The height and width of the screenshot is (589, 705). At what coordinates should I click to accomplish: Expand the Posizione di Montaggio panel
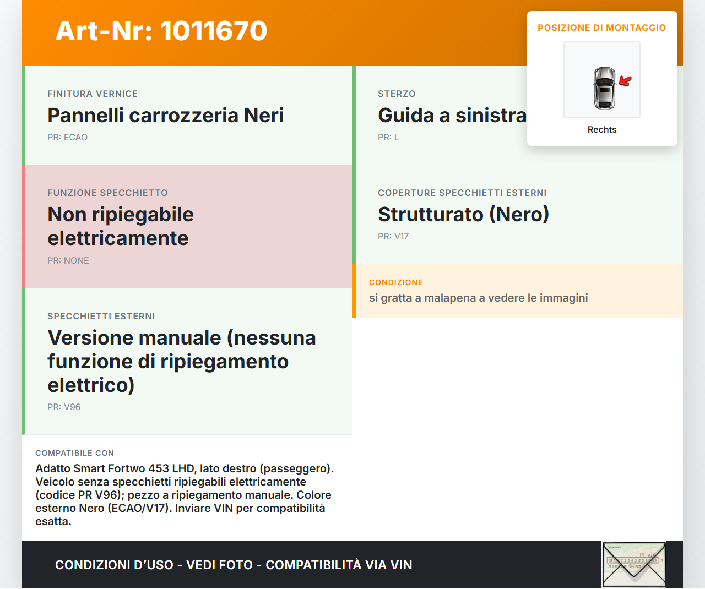coord(602,27)
